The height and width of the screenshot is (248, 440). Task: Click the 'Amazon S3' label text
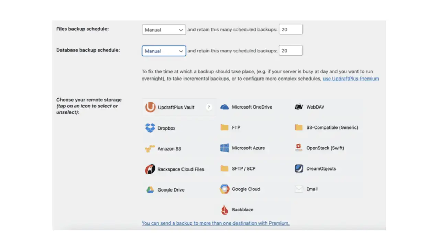(169, 149)
